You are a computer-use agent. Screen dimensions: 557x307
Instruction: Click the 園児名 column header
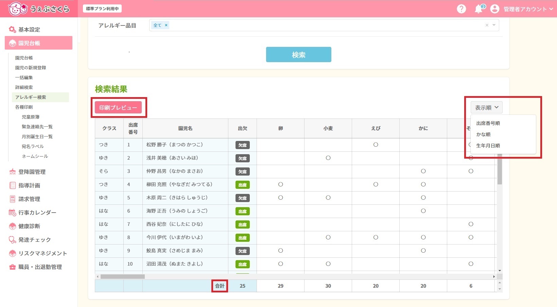click(185, 128)
